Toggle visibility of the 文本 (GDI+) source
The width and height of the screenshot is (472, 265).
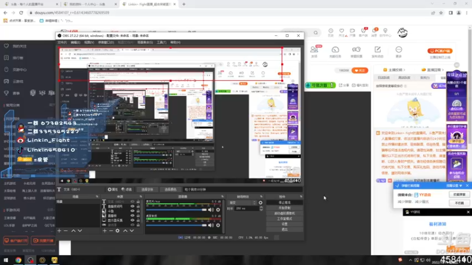132,201
